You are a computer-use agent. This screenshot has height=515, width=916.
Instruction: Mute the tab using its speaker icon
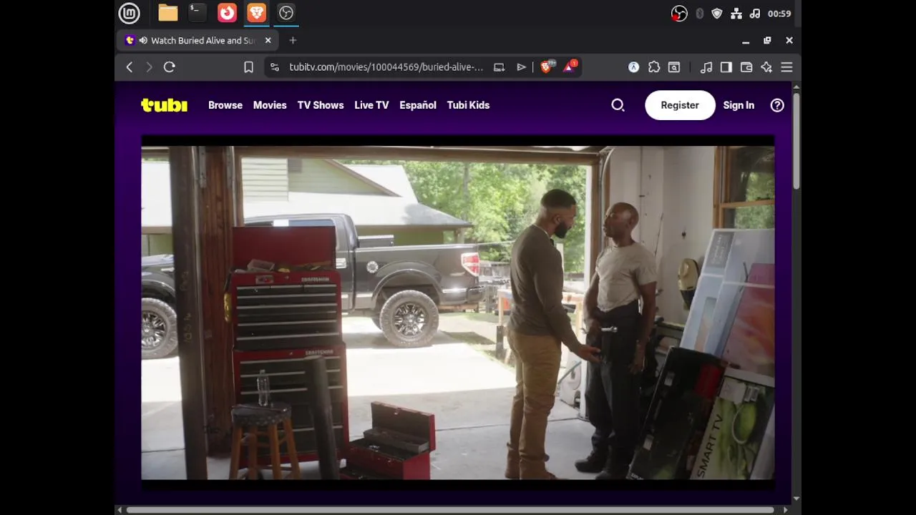click(143, 41)
